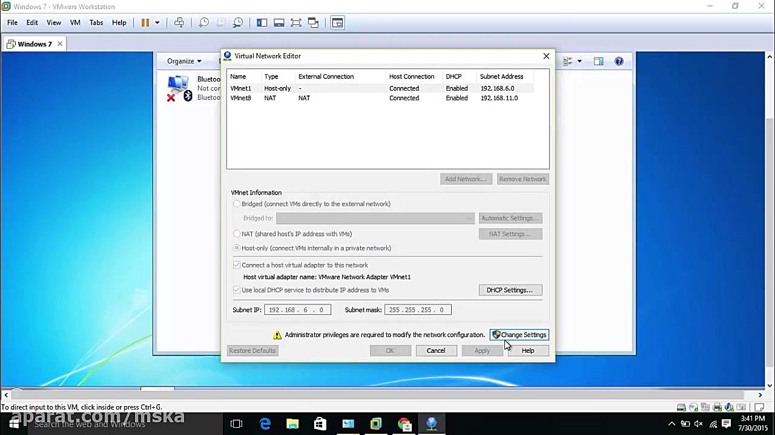Click the blue help icon in background window

click(619, 61)
